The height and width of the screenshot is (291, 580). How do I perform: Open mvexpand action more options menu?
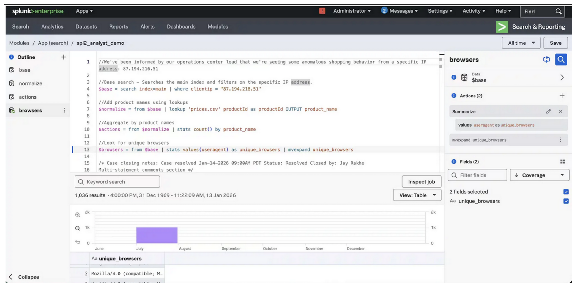560,140
